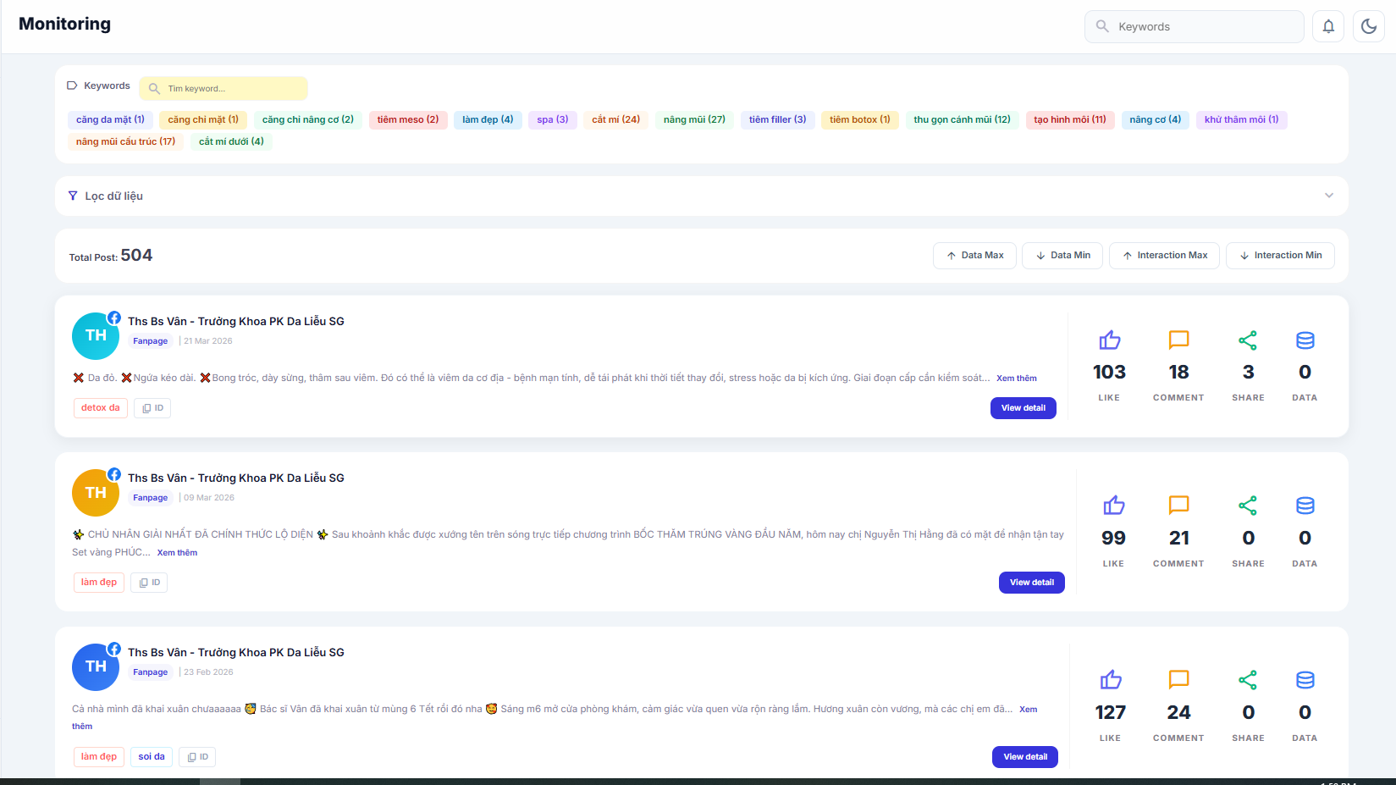The image size is (1396, 785).
Task: Open the notifications bell icon
Action: pos(1328,26)
